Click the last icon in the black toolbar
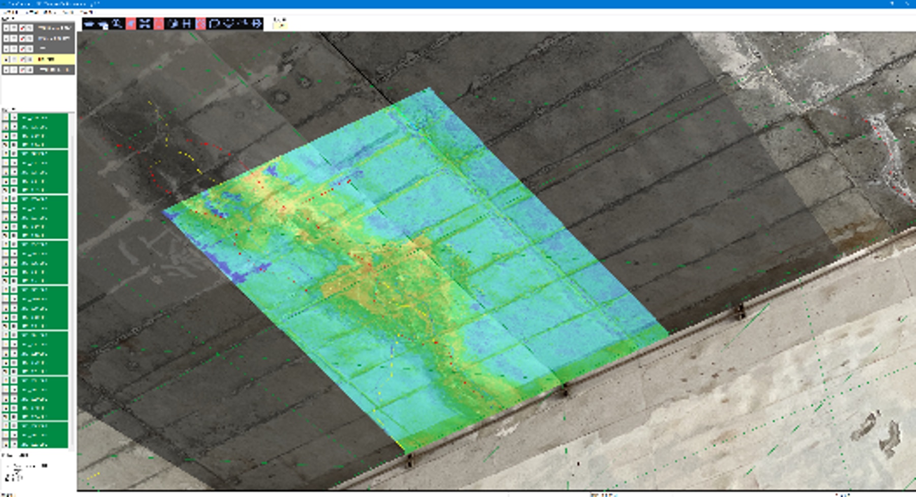 (257, 24)
